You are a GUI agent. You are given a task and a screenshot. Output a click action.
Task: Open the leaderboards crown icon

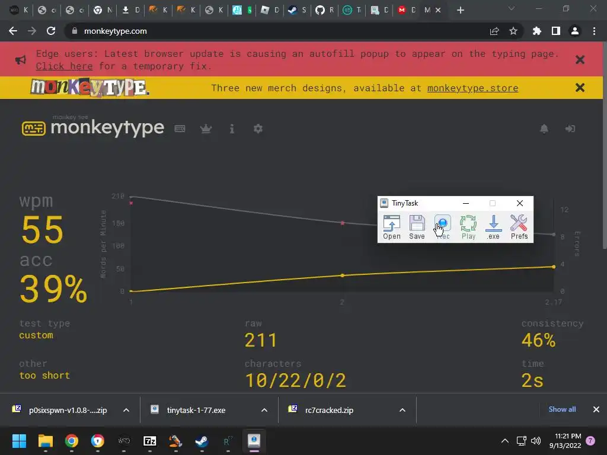coord(206,129)
